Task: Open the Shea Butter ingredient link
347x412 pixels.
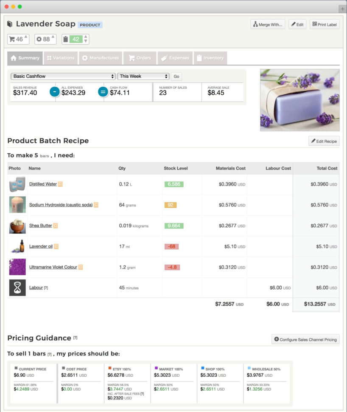Action: click(42, 226)
